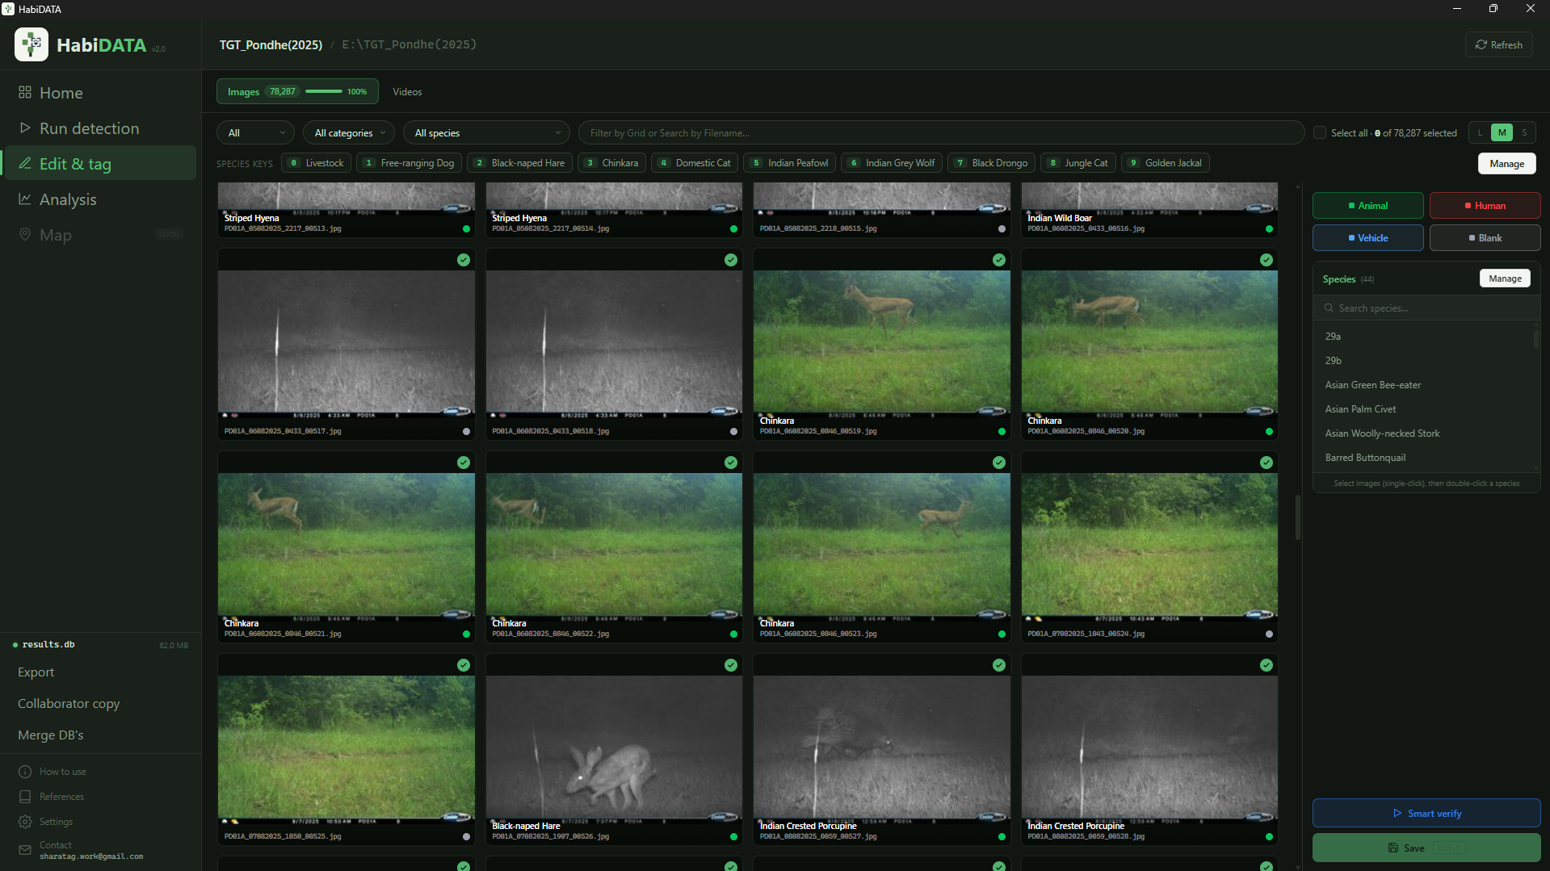
Task: Toggle verified check on Chinkara image 00521
Action: click(x=464, y=463)
